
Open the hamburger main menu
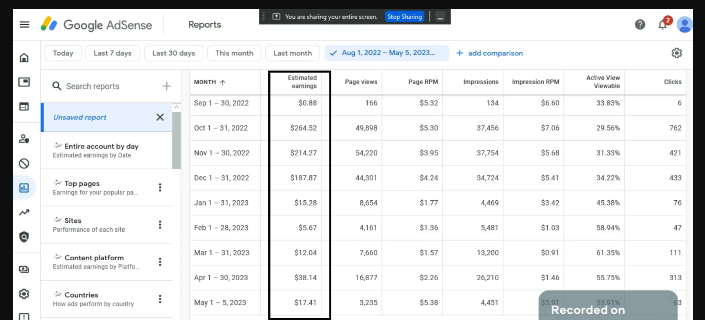[24, 25]
